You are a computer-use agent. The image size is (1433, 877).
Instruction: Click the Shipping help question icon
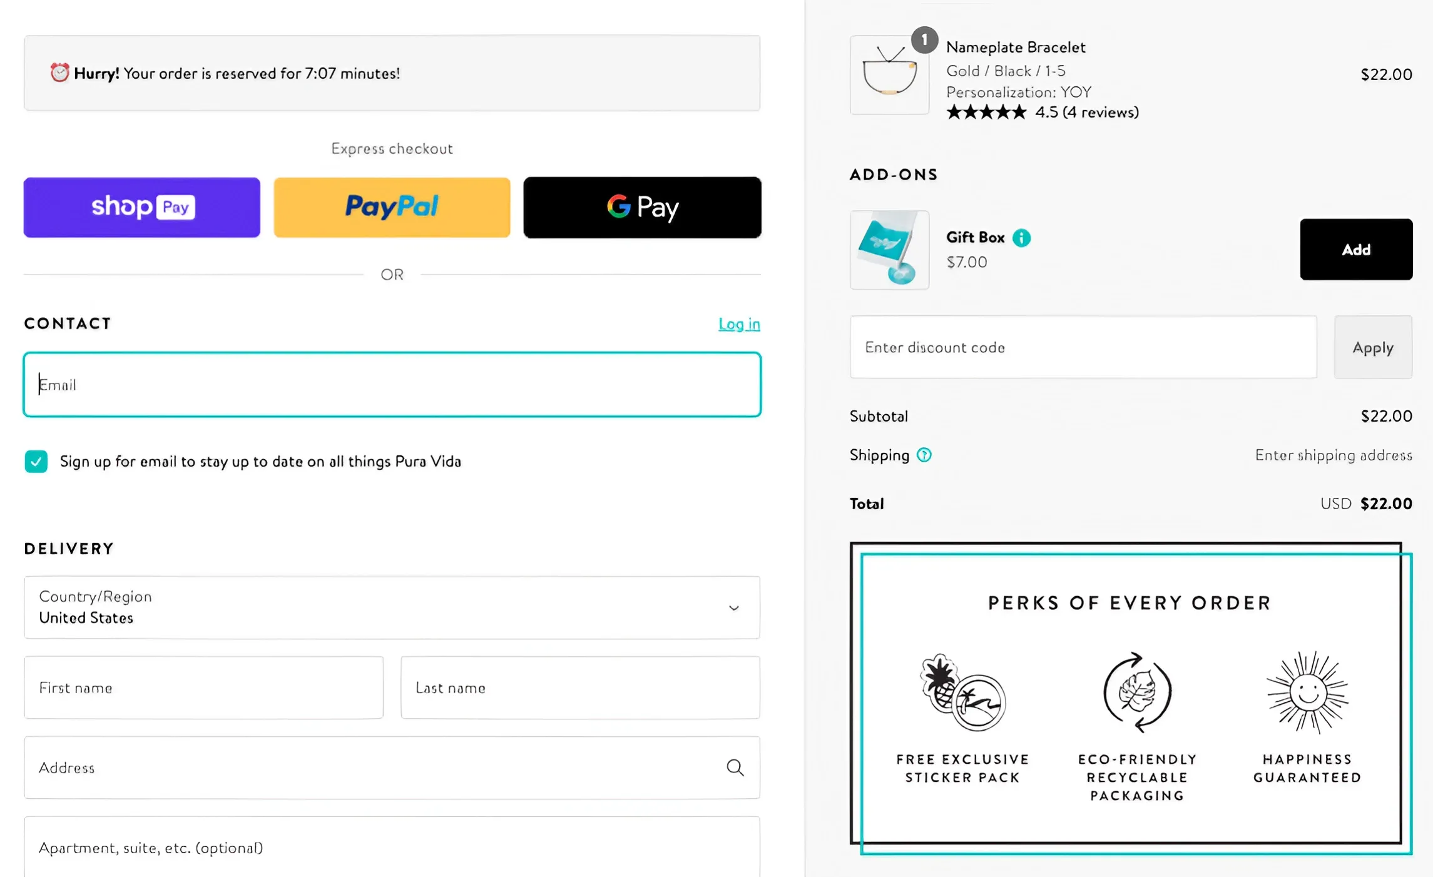[x=924, y=455]
